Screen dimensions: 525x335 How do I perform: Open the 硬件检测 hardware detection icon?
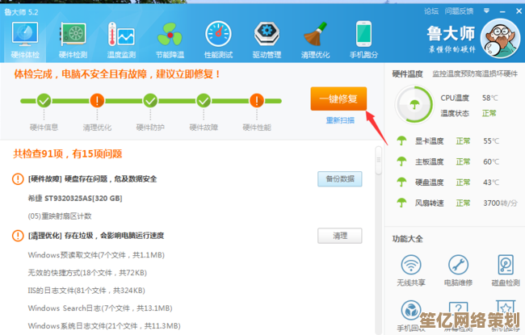(73, 38)
